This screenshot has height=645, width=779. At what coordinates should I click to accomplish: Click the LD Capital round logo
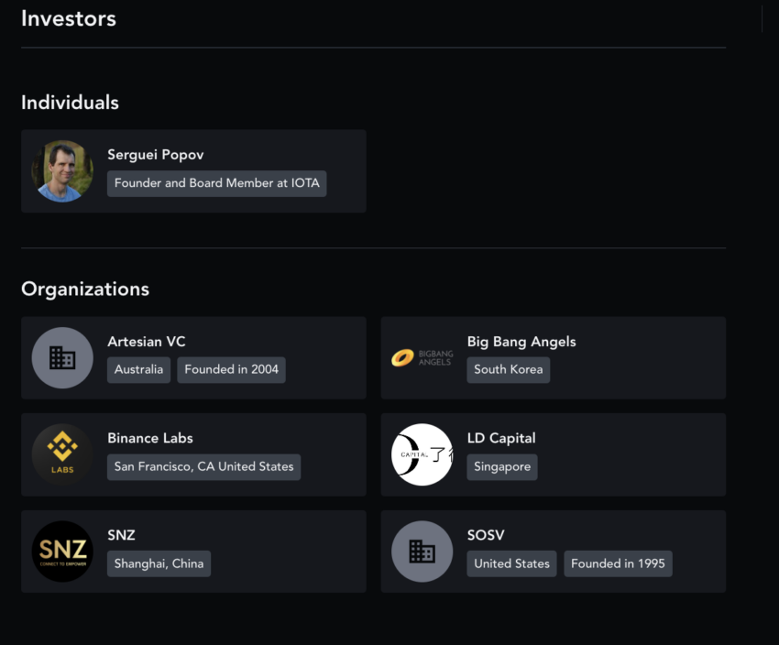pos(422,454)
